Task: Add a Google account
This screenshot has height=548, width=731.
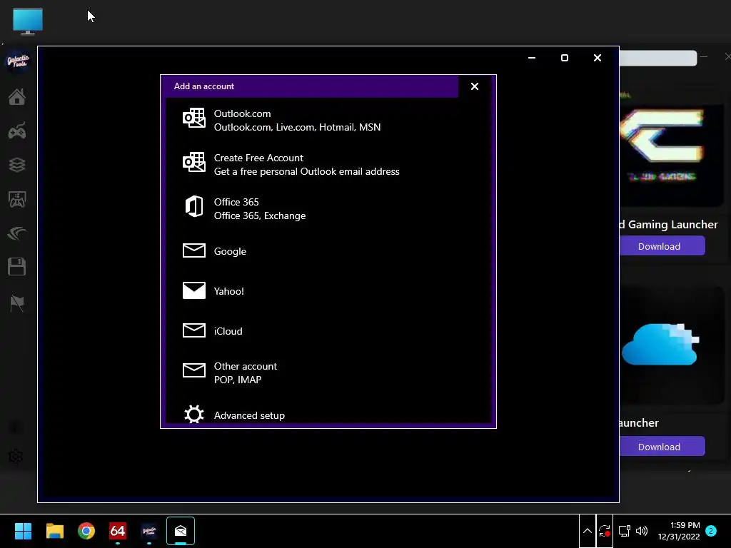Action: tap(328, 251)
